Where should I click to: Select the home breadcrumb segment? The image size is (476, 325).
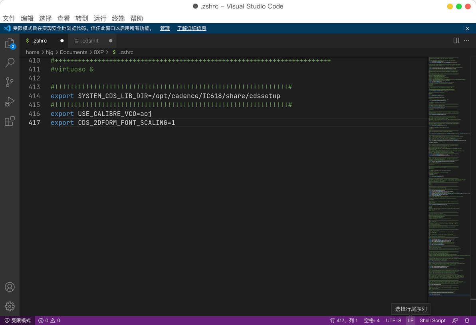pyautogui.click(x=32, y=52)
